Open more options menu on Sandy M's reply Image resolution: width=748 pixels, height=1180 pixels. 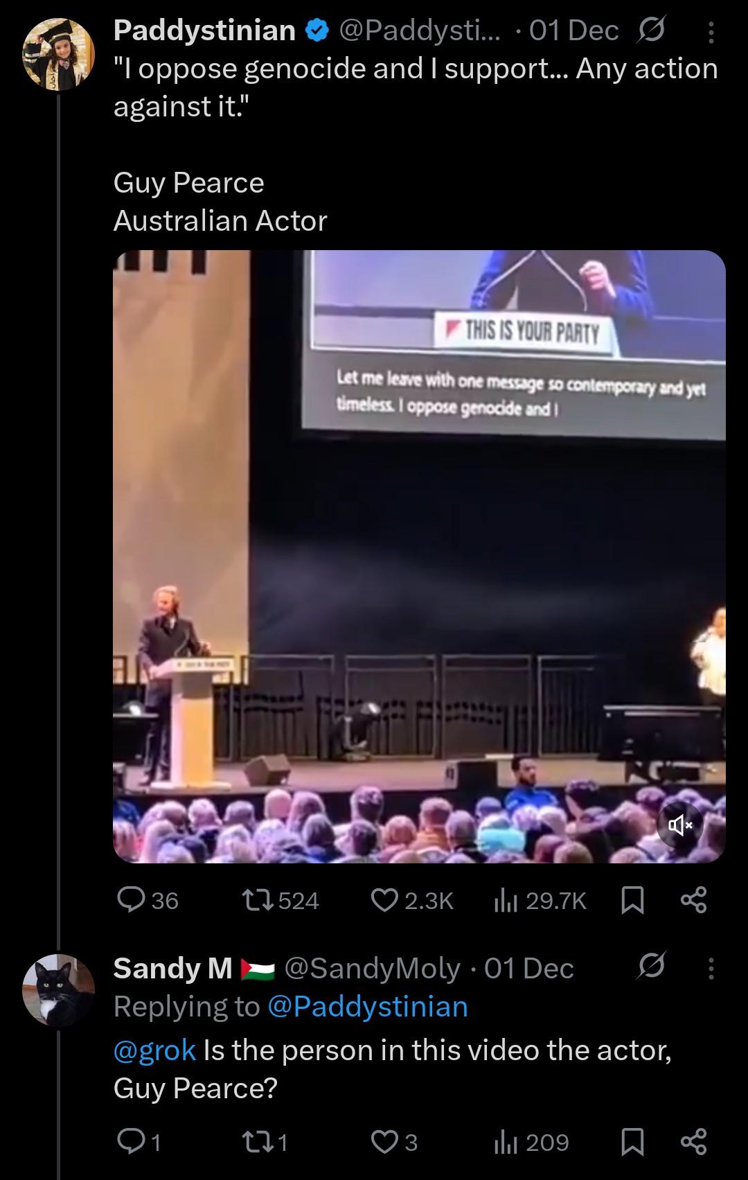[x=711, y=968]
